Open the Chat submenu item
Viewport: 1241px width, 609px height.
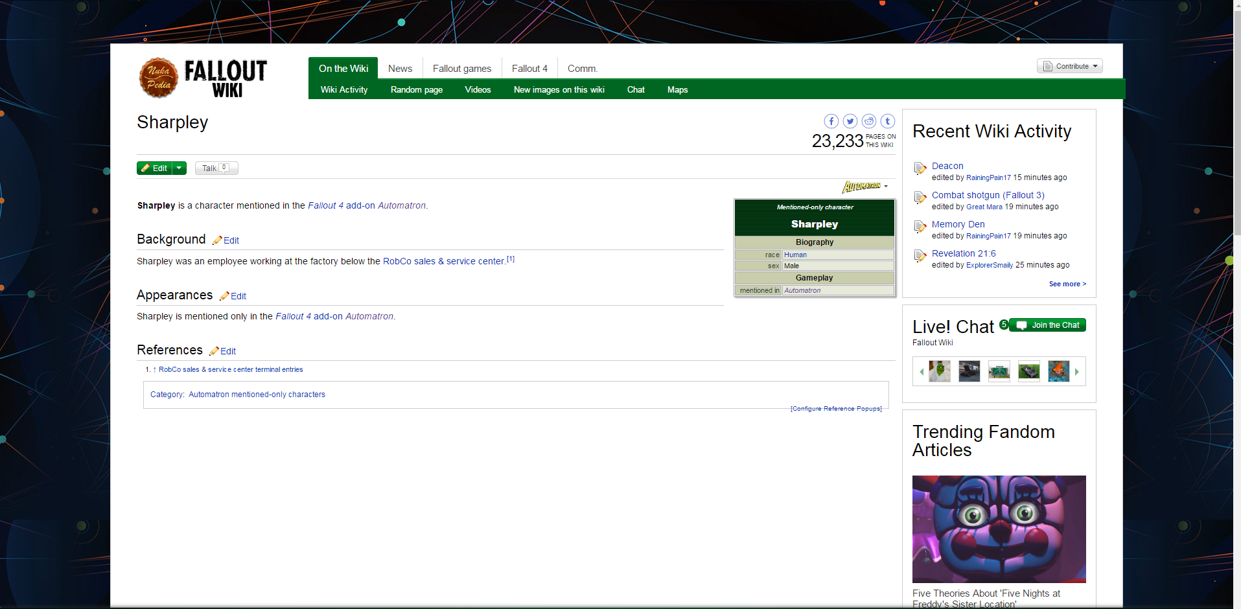click(636, 89)
